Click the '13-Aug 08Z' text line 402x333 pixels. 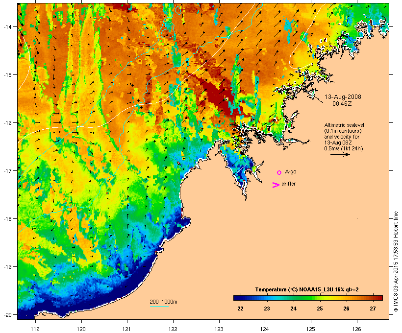tap(338, 143)
